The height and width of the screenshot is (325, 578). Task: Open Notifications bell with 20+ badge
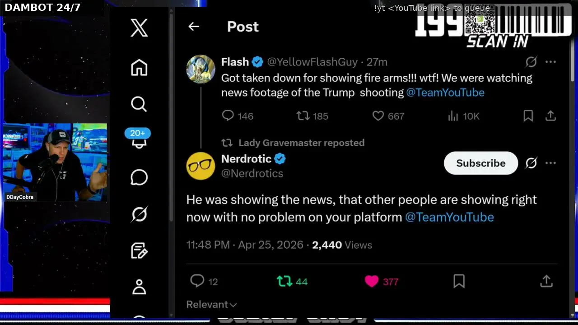[x=139, y=141]
